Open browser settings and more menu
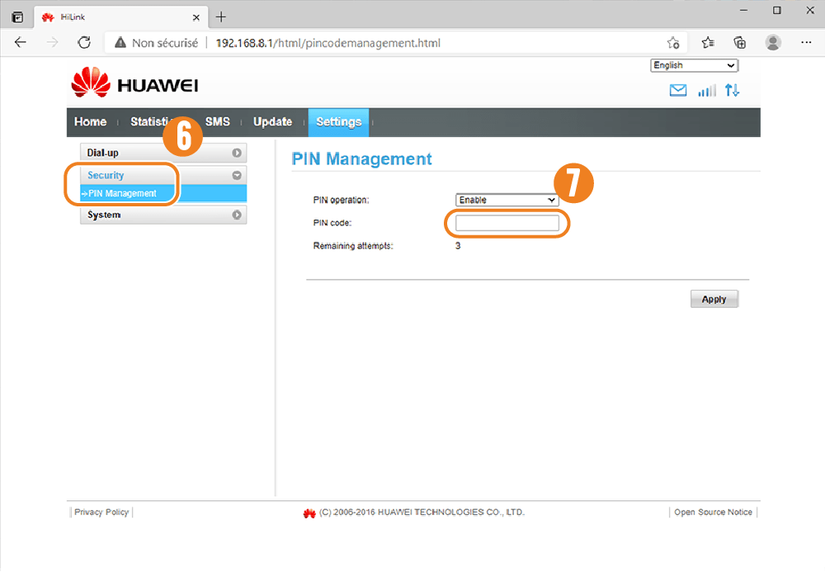Screen dimensions: 825x572 click(806, 43)
